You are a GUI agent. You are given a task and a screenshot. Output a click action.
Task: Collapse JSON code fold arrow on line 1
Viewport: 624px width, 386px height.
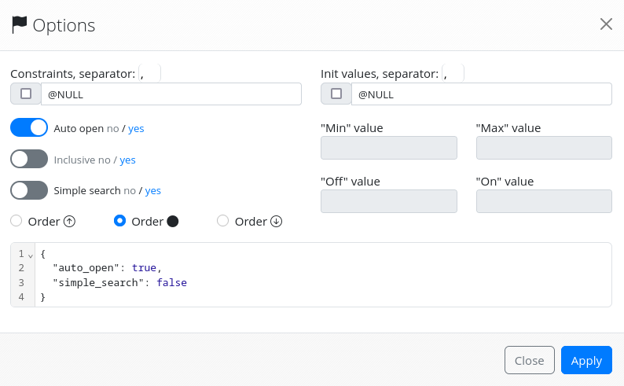[x=31, y=255]
